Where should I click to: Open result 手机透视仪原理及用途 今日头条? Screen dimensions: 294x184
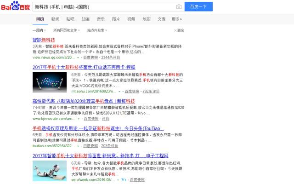pyautogui.click(x=98, y=128)
